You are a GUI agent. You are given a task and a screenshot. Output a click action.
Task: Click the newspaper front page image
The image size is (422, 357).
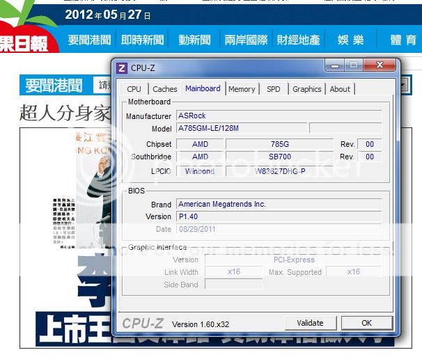click(x=65, y=238)
